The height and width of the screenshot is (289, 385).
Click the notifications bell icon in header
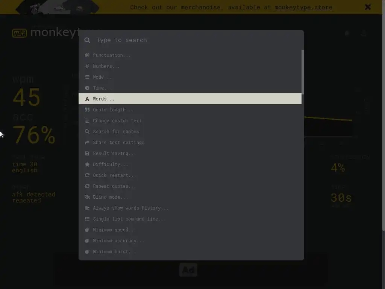click(347, 33)
